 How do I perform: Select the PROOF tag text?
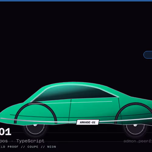pos(13,147)
